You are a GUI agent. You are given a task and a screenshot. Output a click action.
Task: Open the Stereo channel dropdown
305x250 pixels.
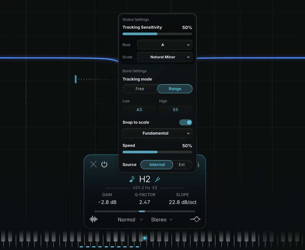162,220
